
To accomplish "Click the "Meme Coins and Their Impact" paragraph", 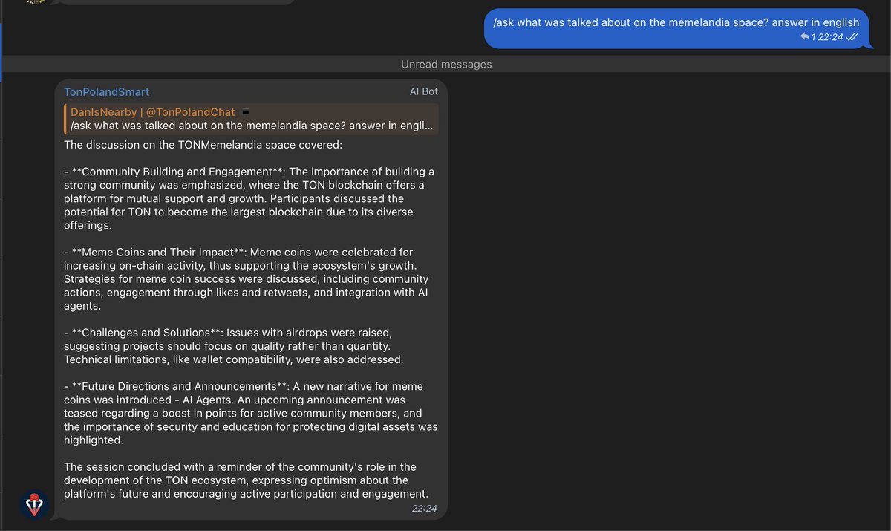I will (247, 279).
